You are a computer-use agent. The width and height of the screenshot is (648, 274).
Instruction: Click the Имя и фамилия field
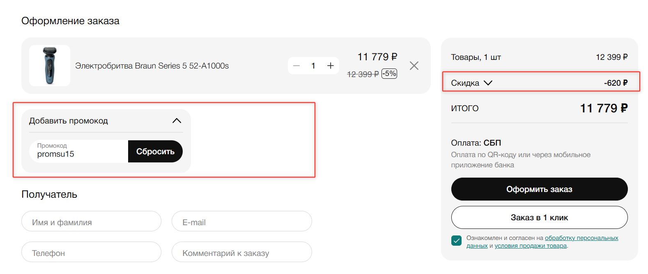(x=91, y=222)
